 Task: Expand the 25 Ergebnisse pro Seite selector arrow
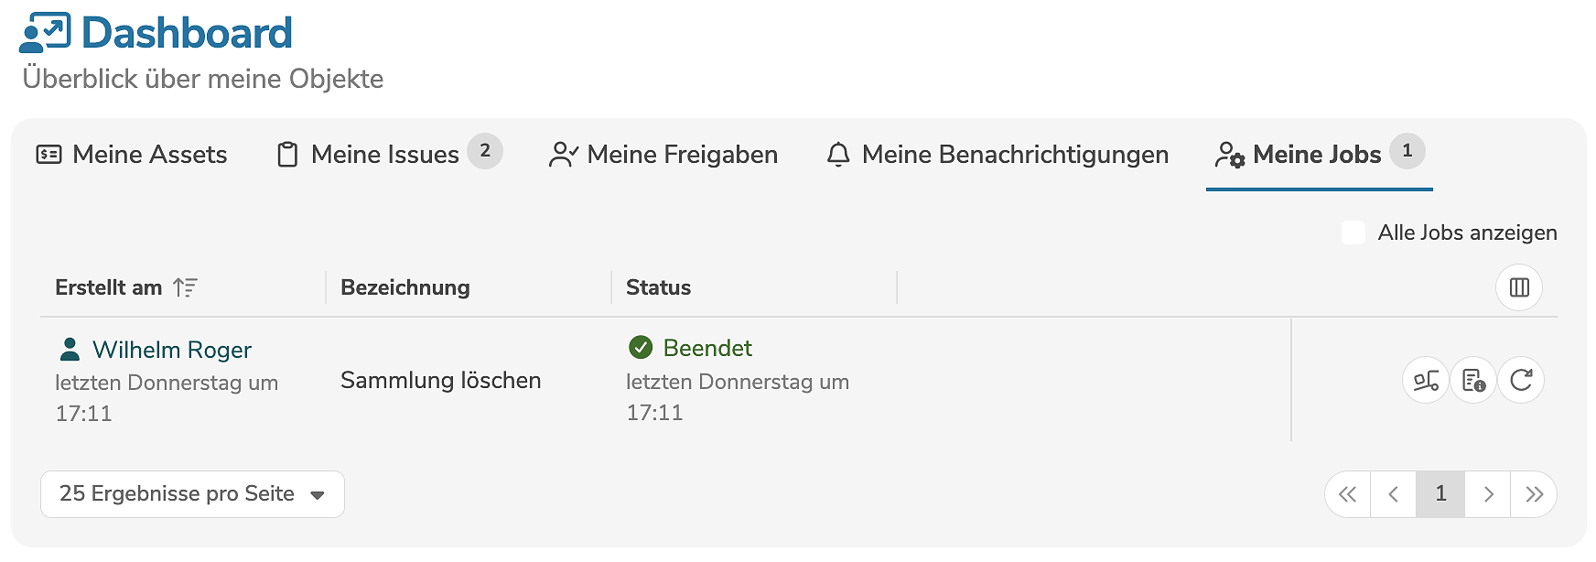[x=318, y=494]
